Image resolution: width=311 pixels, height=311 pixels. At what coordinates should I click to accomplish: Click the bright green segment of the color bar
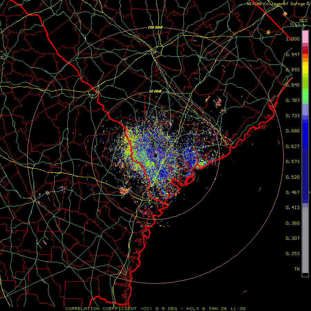tap(305, 94)
